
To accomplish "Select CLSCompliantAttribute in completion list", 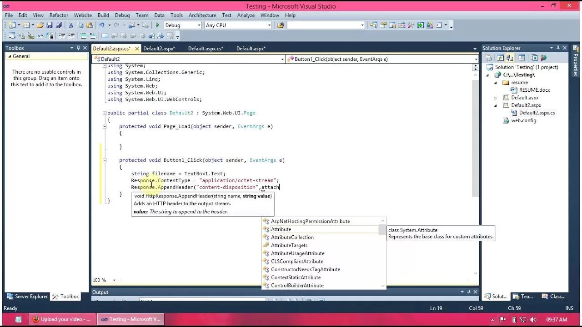I will point(297,262).
